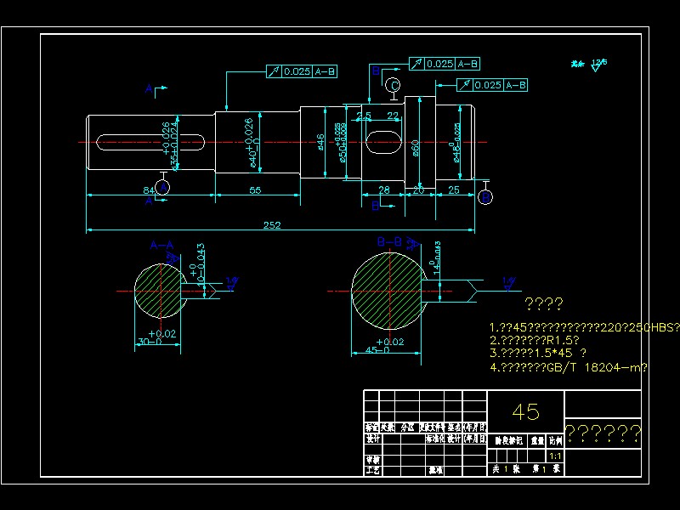Select the datum A circle symbol below shaft

coord(163,187)
